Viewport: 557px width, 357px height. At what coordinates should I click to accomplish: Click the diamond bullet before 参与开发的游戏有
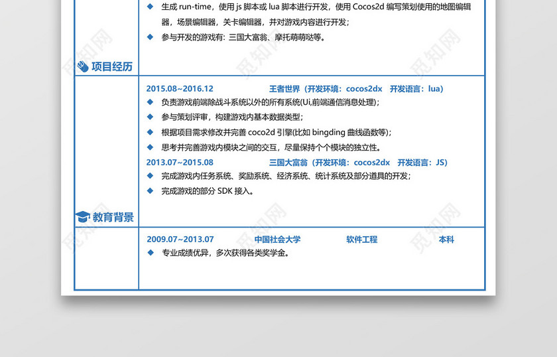tap(150, 36)
